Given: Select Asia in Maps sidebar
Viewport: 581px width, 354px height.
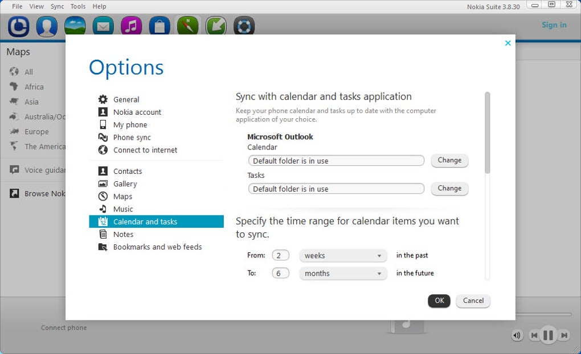Looking at the screenshot, I should (x=34, y=102).
